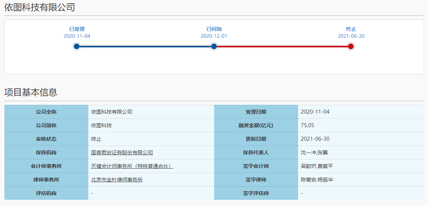Click the 75.05 financing amount value
Image resolution: width=428 pixels, height=206 pixels.
point(307,125)
